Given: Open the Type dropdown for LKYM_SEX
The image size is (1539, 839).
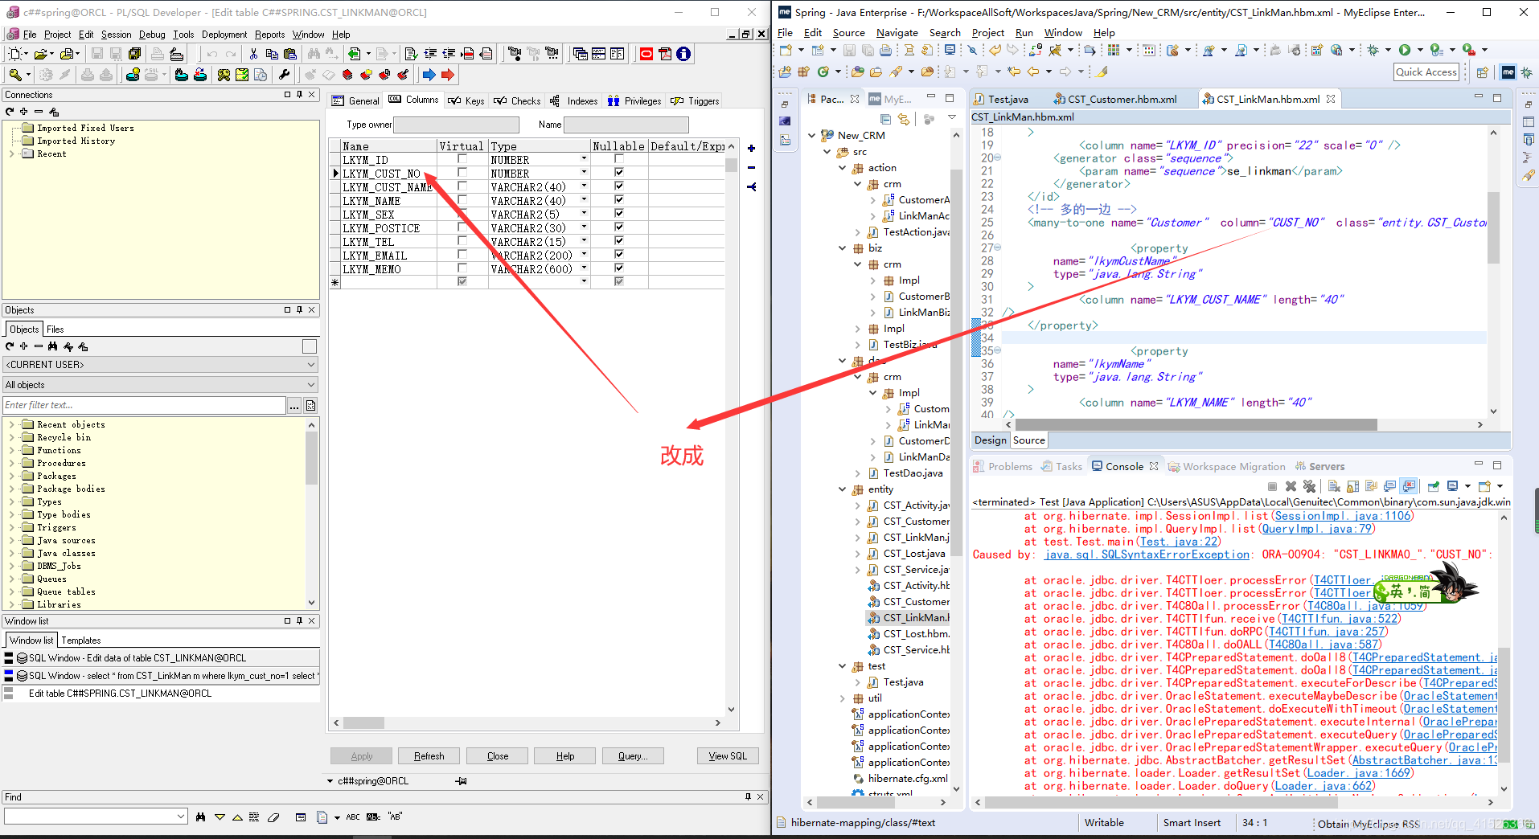Looking at the screenshot, I should (x=584, y=214).
